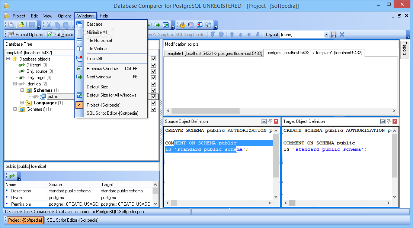Viewport: 413px width, 228px height.
Task: Select Previous Window menu entry
Action: pyautogui.click(x=111, y=69)
